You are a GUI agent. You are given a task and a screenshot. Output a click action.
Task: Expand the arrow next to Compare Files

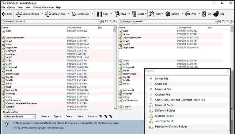point(68,14)
